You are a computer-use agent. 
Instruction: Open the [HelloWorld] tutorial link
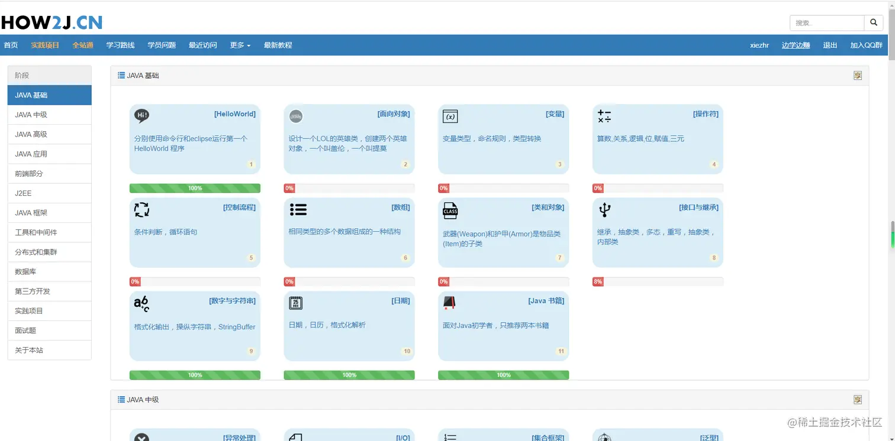(x=235, y=114)
